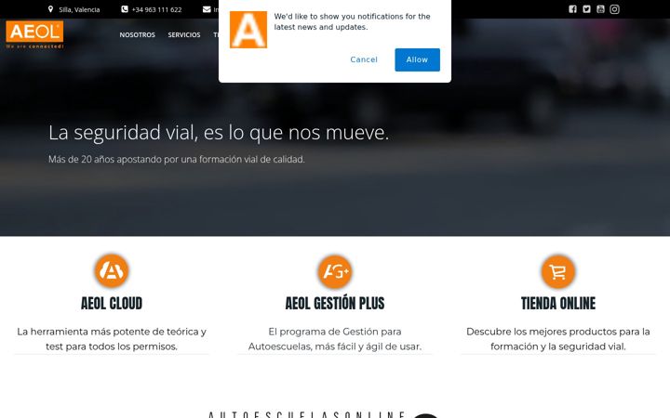The width and height of the screenshot is (670, 418).
Task: Click the orange A icon in the notification popup
Action: point(248,30)
